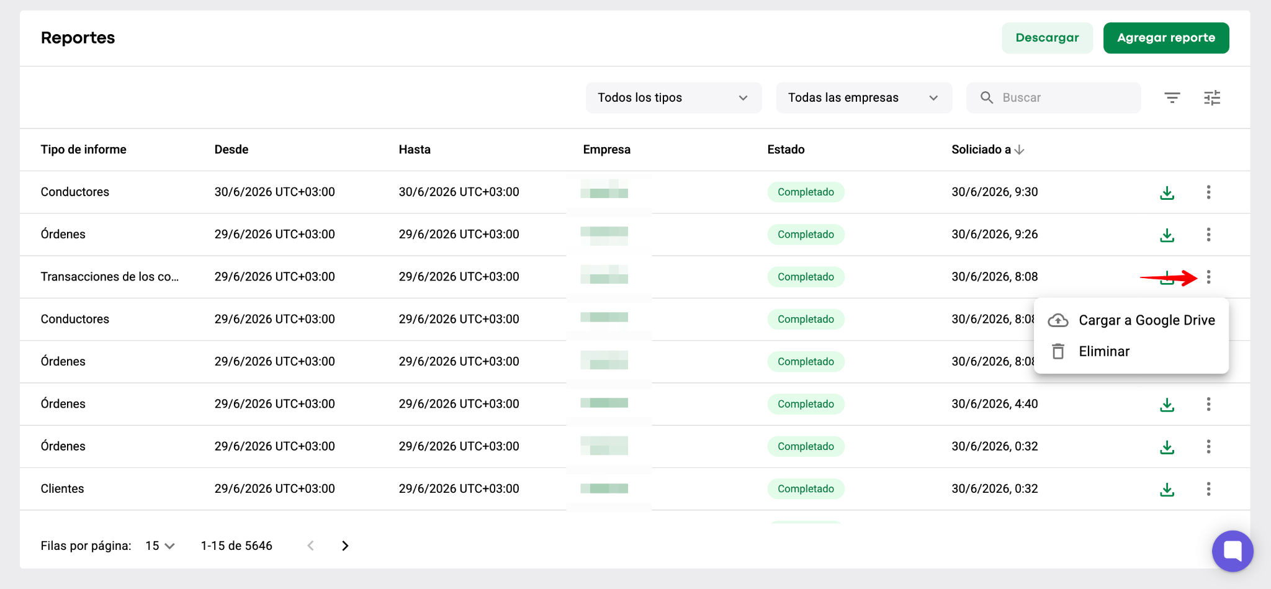This screenshot has width=1271, height=589.
Task: Sort by the Desde column header
Action: [x=231, y=150]
